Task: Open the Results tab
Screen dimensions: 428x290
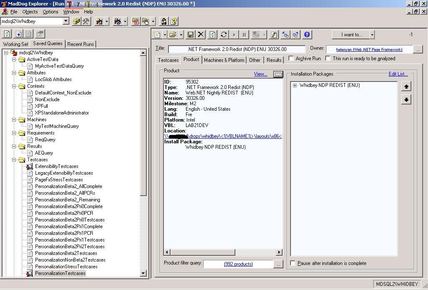Action: [274, 60]
